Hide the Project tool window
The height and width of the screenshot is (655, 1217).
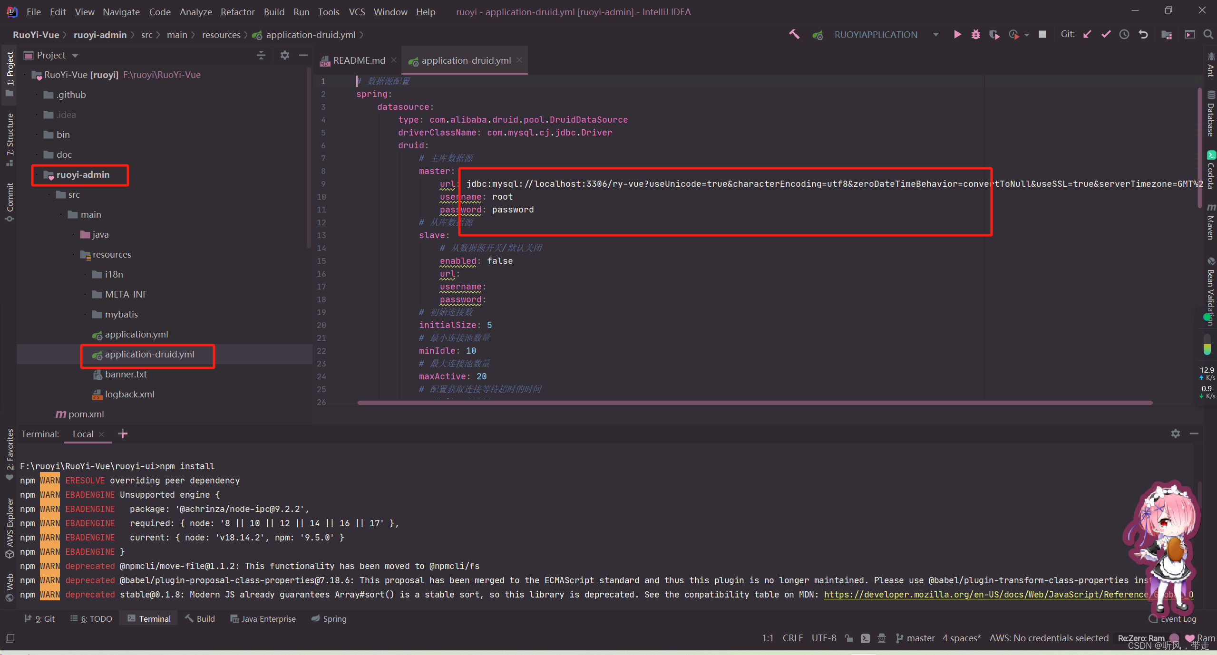click(x=303, y=55)
